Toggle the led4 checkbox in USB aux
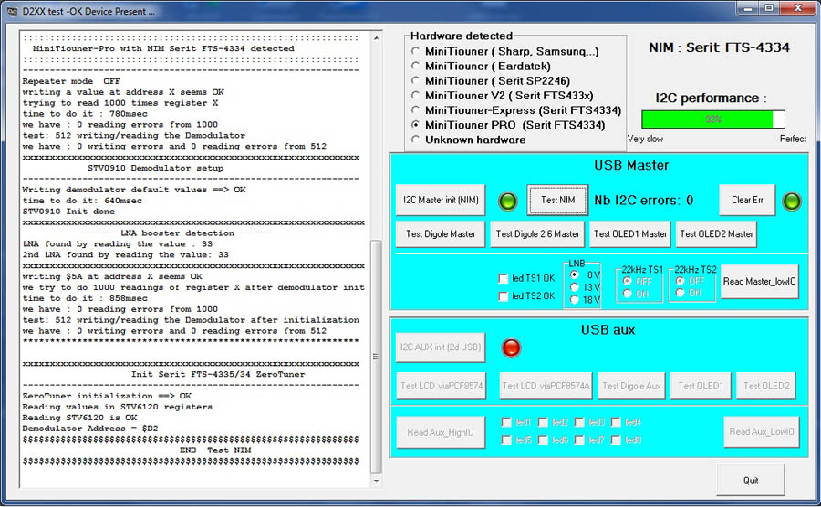This screenshot has height=507, width=821. tap(617, 421)
